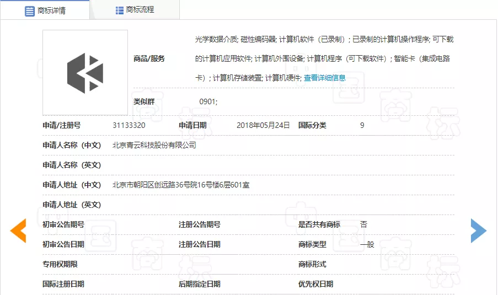Click similar group value 0901;
Viewport: 498px width, 295px height.
[208, 101]
